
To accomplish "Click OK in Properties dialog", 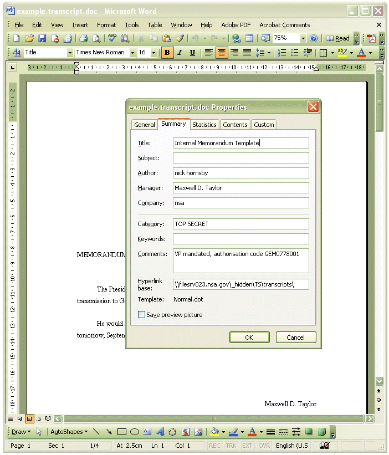I will (249, 337).
